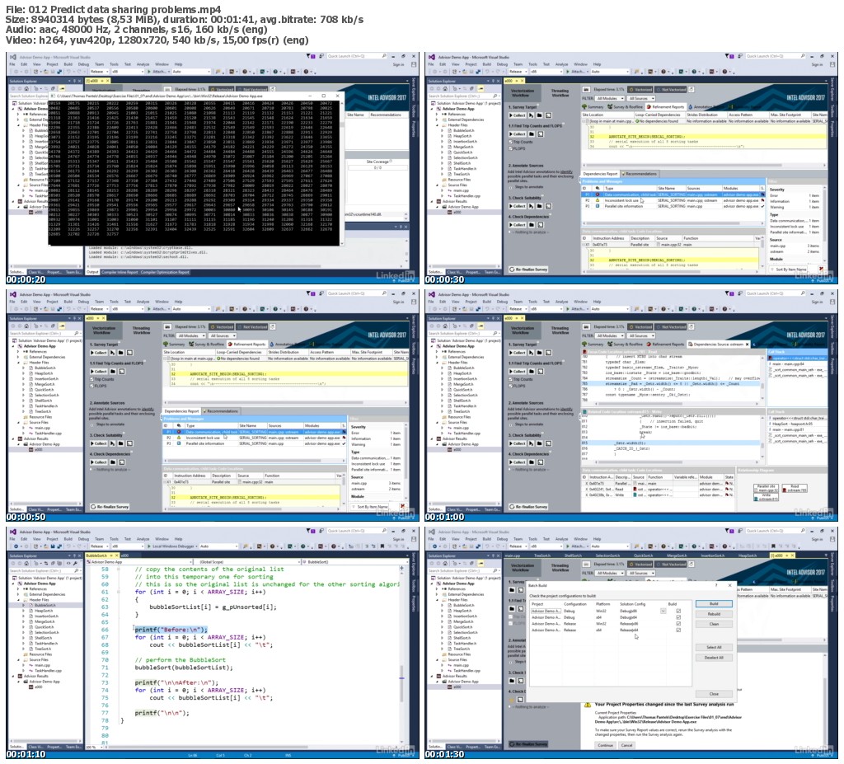Click green Attach play arrow in 00:00:50 frame toolbar
This screenshot has width=844, height=764.
150,309
